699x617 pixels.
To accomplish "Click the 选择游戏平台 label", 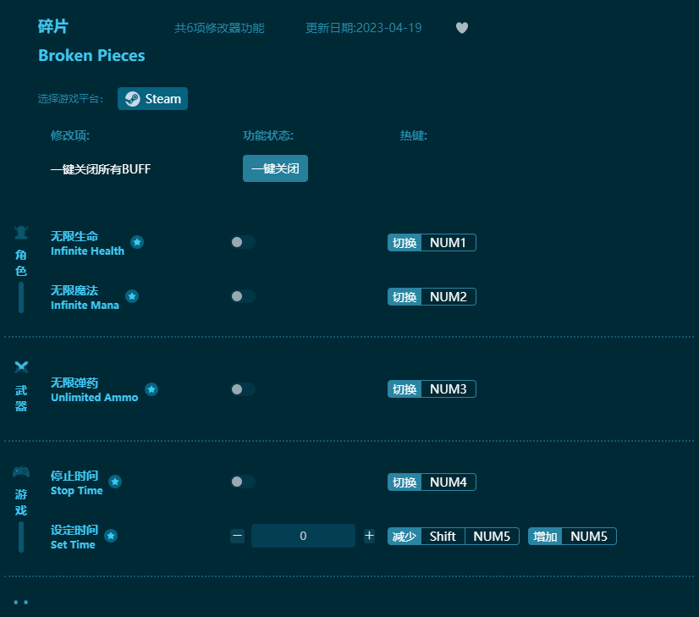I will point(70,98).
